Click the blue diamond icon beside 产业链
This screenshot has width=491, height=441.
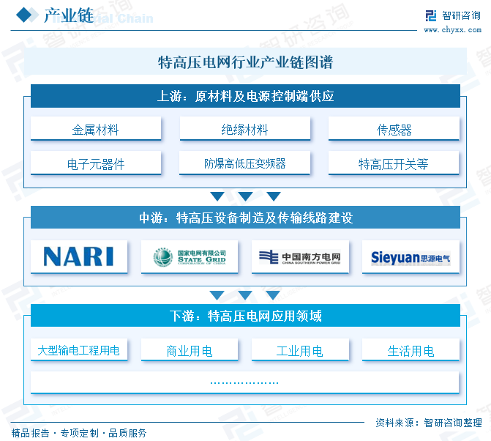24,15
